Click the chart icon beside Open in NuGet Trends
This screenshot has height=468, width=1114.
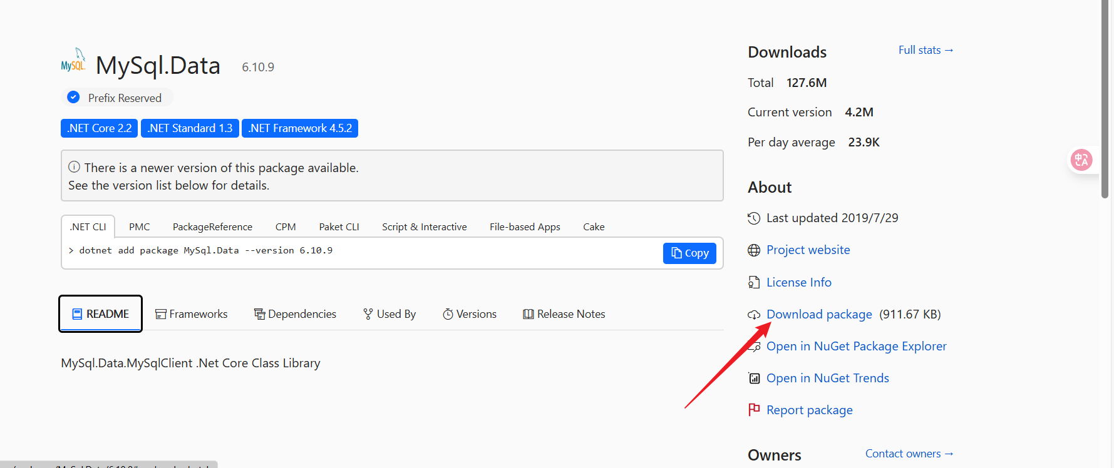[755, 378]
